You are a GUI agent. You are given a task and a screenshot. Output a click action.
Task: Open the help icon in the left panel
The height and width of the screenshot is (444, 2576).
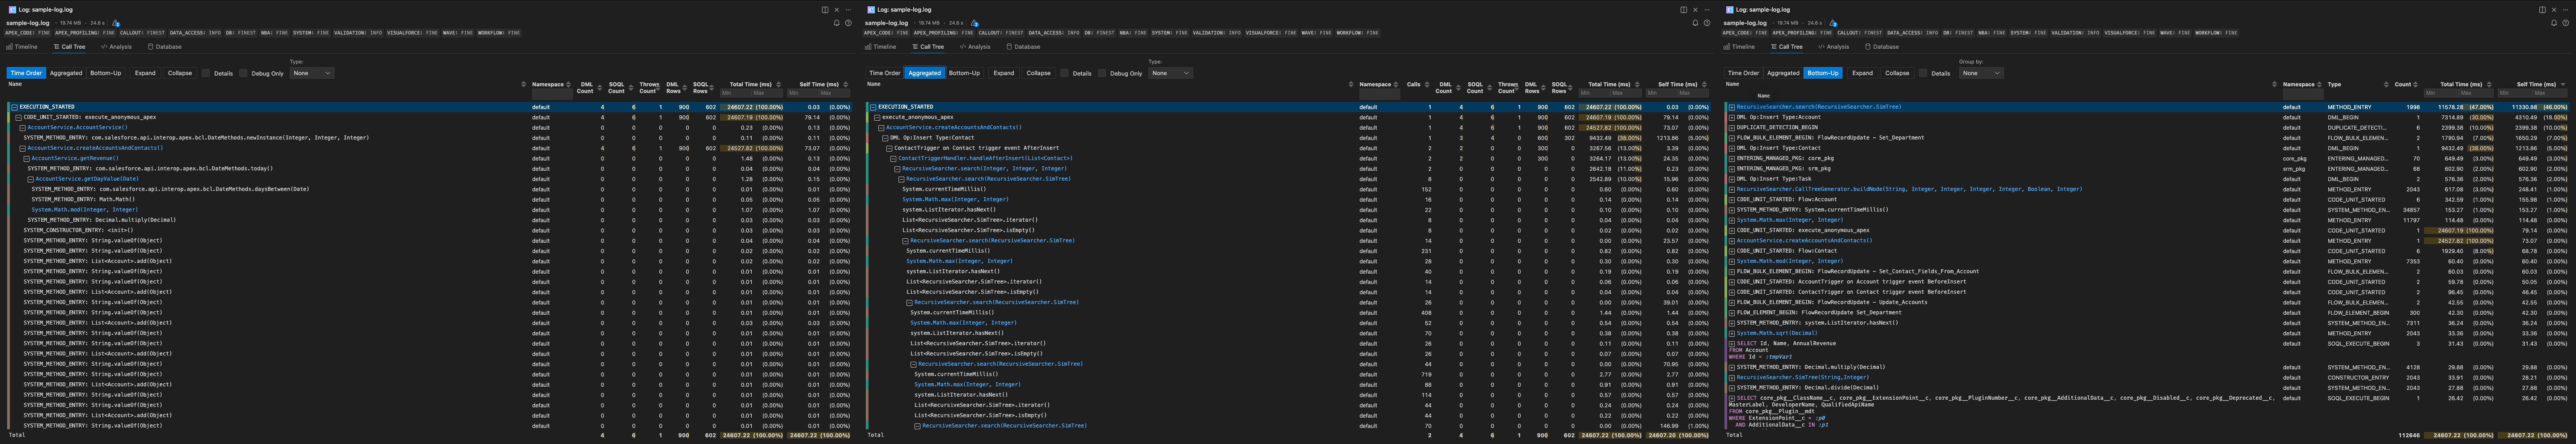[x=848, y=23]
